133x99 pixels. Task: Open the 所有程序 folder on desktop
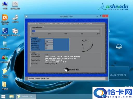click(5, 86)
